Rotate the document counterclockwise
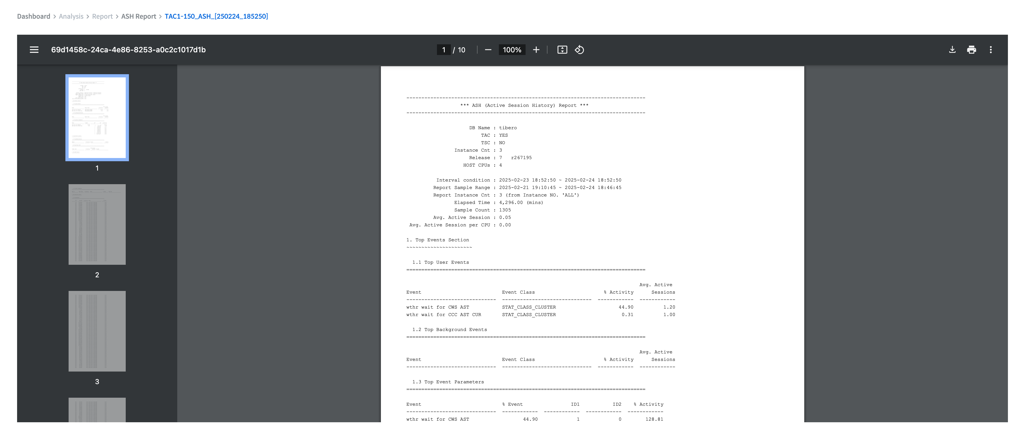The image size is (1025, 442). click(x=579, y=50)
